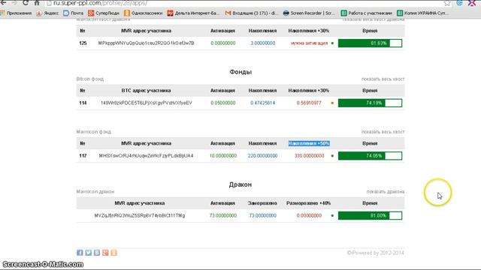Click the green status dot in the Dragon row

click(332, 215)
